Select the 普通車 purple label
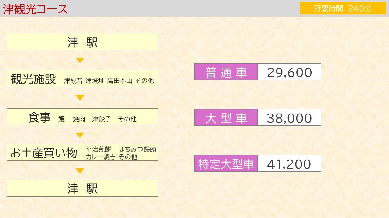Image resolution: width=389 pixels, height=218 pixels. coord(226,72)
